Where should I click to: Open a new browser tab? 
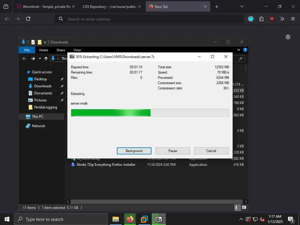[217, 7]
